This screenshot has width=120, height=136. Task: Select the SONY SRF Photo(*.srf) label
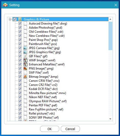pos(44,118)
